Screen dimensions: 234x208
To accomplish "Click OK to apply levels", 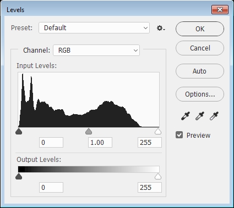I will [x=200, y=29].
